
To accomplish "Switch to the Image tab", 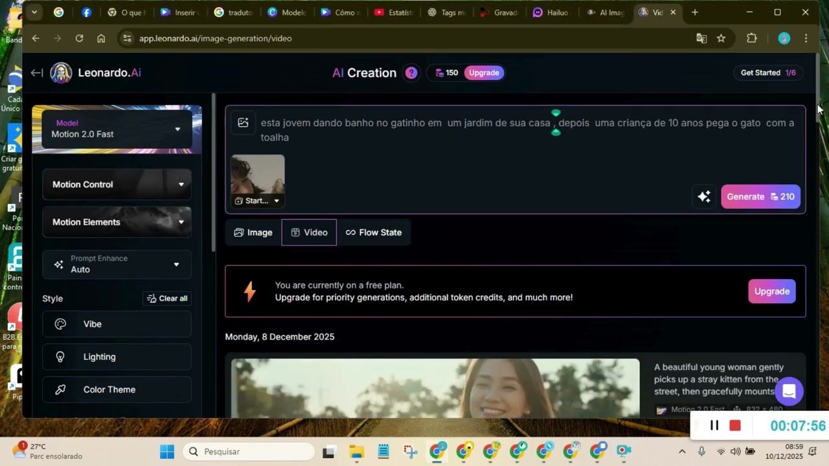I will (x=253, y=232).
